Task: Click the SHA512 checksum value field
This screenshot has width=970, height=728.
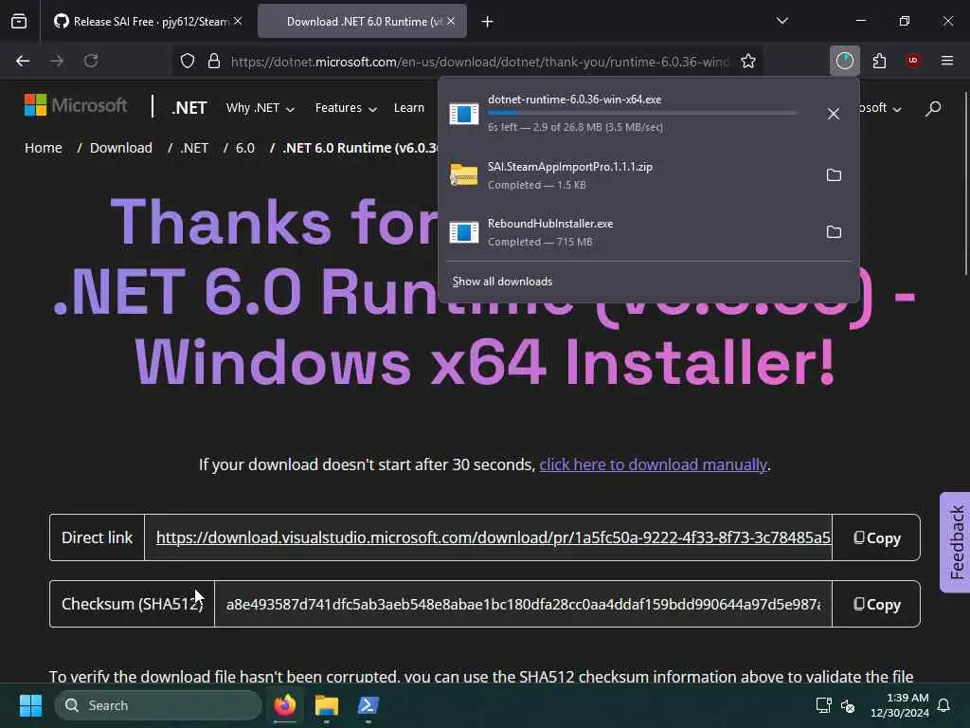Action: pyautogui.click(x=523, y=604)
